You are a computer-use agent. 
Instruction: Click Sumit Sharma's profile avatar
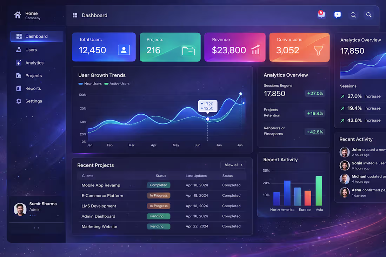(x=20, y=209)
